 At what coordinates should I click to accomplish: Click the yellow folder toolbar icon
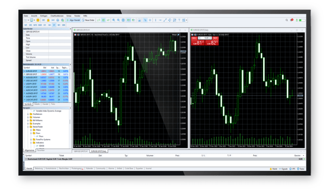pos(38,20)
